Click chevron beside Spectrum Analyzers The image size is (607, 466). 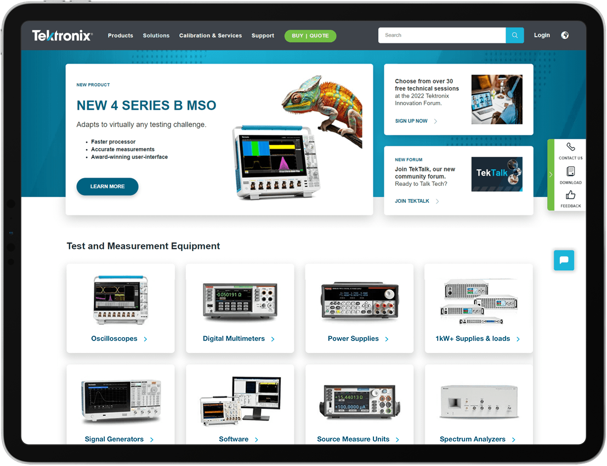click(514, 440)
